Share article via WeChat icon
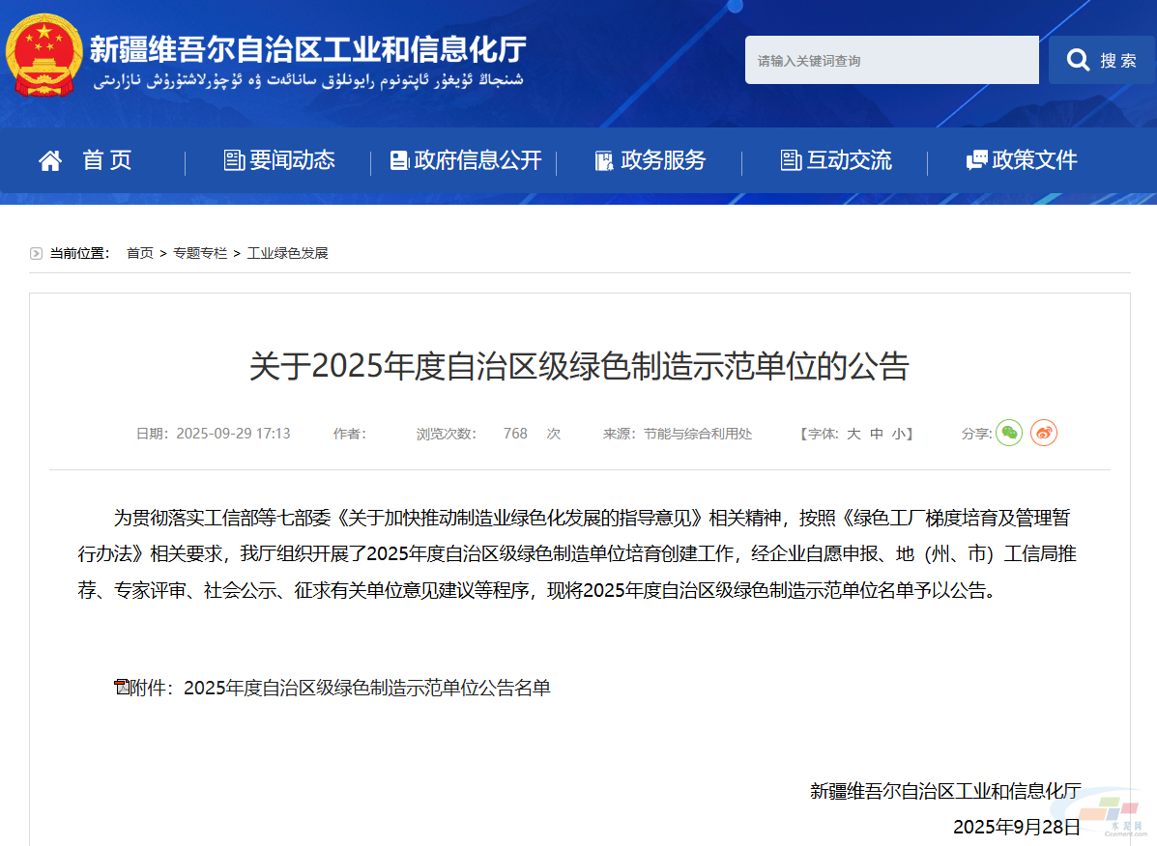 pyautogui.click(x=1009, y=433)
